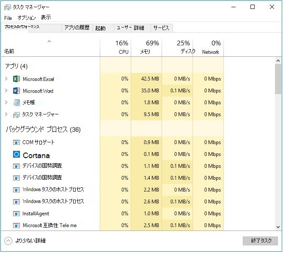Click the 9.5 MB memory value
283x253 pixels.
151,114
